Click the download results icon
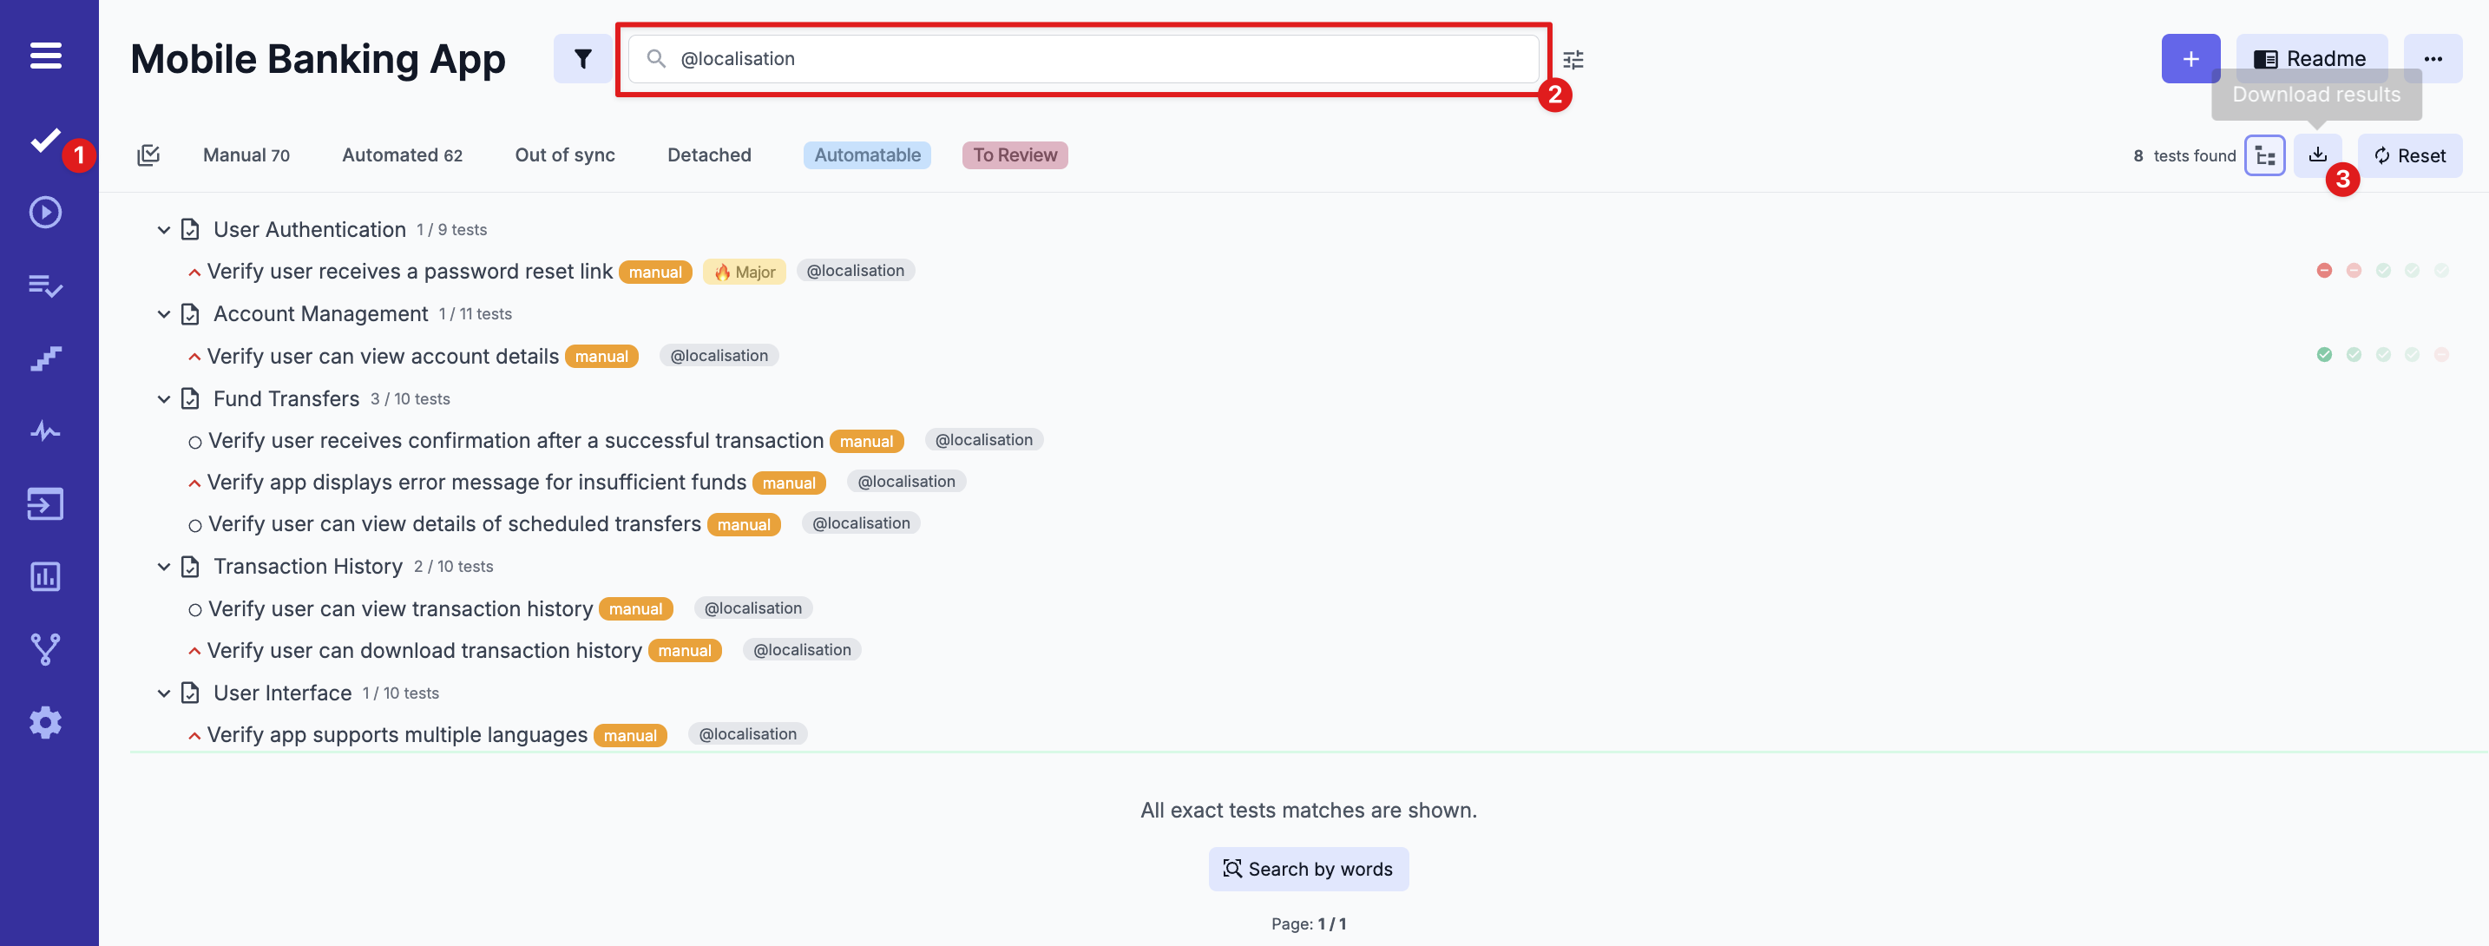This screenshot has width=2489, height=946. coord(2317,154)
